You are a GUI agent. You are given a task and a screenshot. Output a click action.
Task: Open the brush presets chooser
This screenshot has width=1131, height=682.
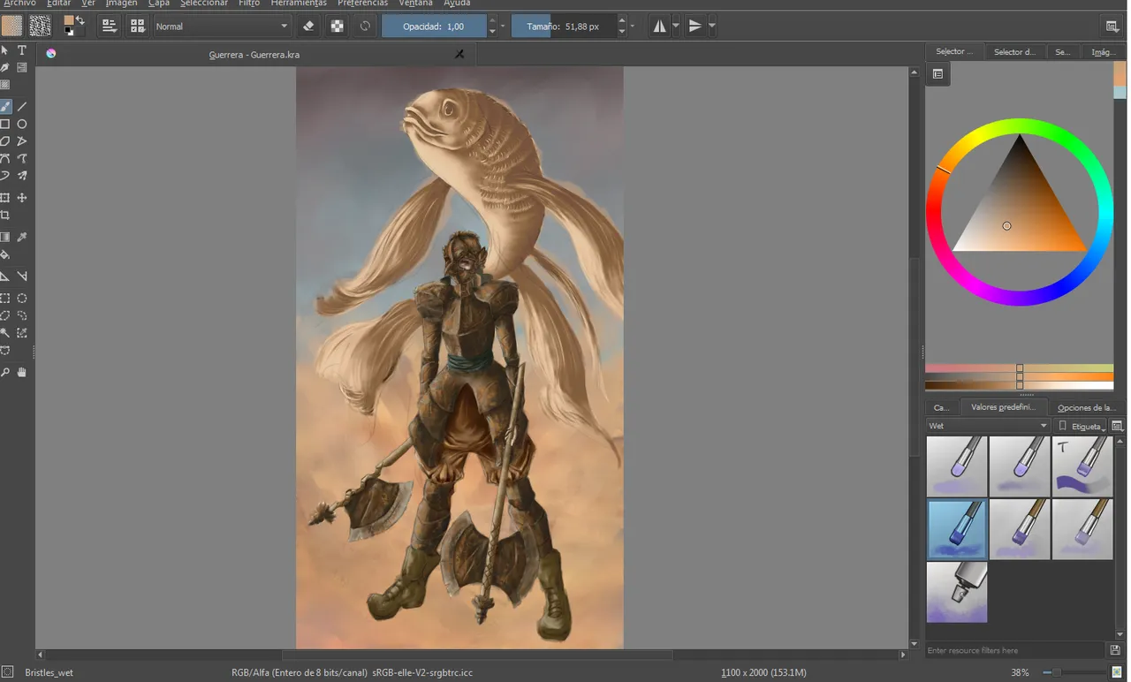(x=138, y=27)
